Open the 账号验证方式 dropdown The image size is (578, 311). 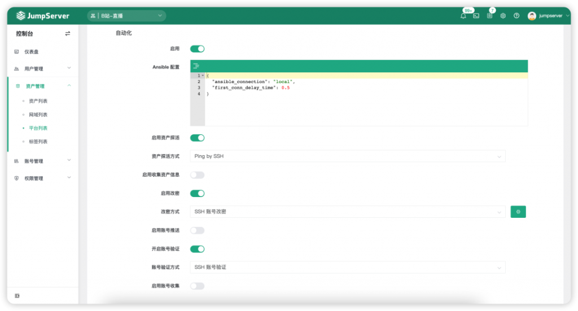(x=348, y=267)
